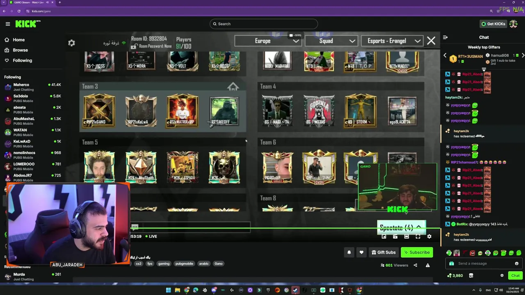Viewport: 525px width, 295px height.
Task: Go to previous top gifter
Action: tap(445, 55)
